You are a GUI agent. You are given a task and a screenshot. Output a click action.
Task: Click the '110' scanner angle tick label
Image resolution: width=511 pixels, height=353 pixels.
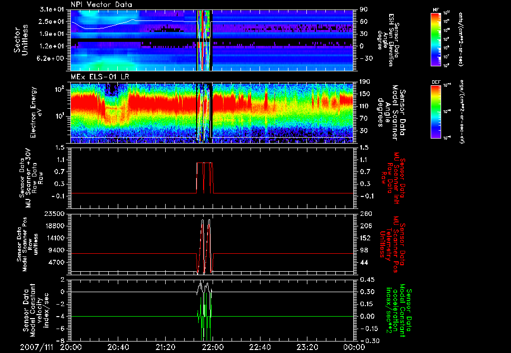(365, 106)
